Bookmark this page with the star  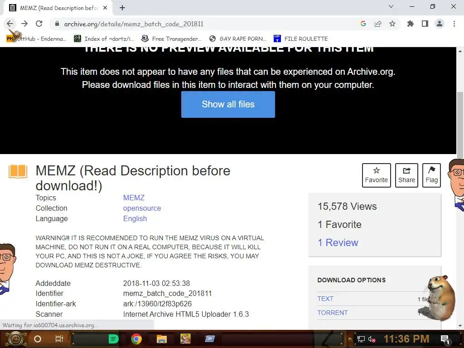[x=392, y=24]
